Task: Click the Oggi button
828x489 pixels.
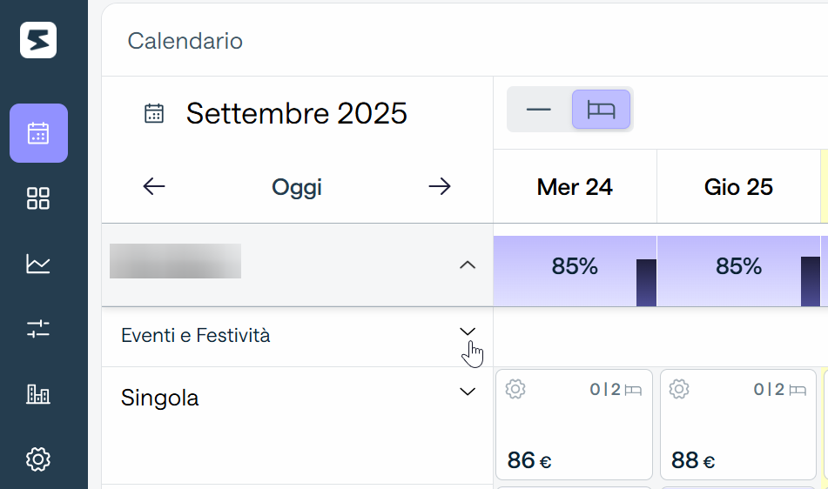Action: coord(297,187)
